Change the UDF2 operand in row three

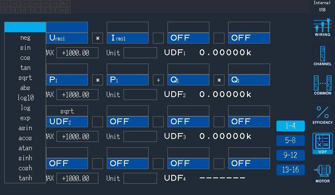pos(67,122)
